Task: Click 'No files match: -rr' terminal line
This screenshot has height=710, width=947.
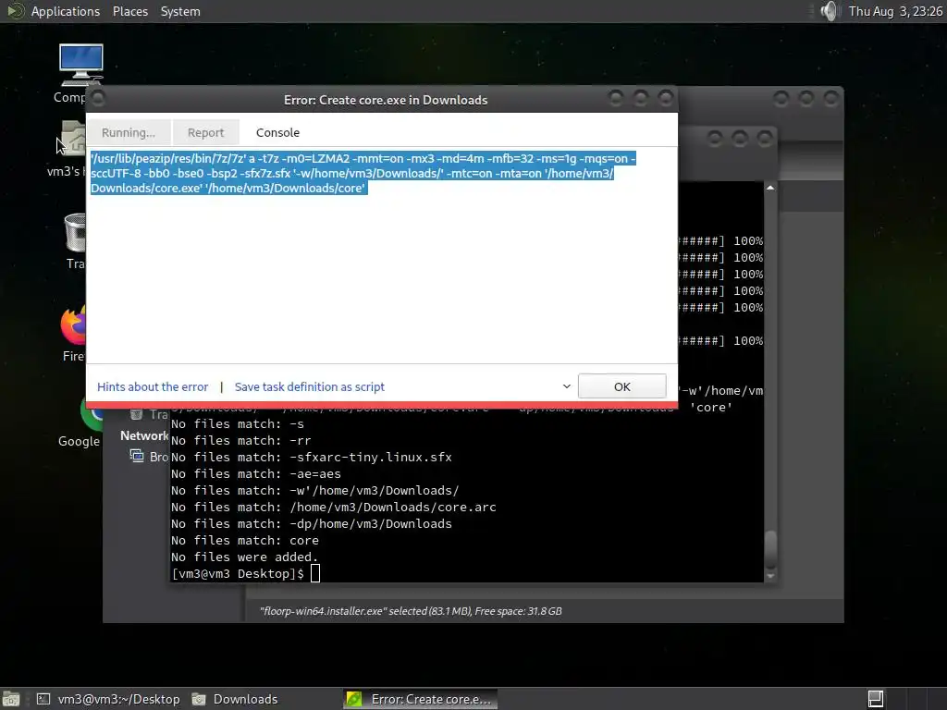Action: click(241, 441)
